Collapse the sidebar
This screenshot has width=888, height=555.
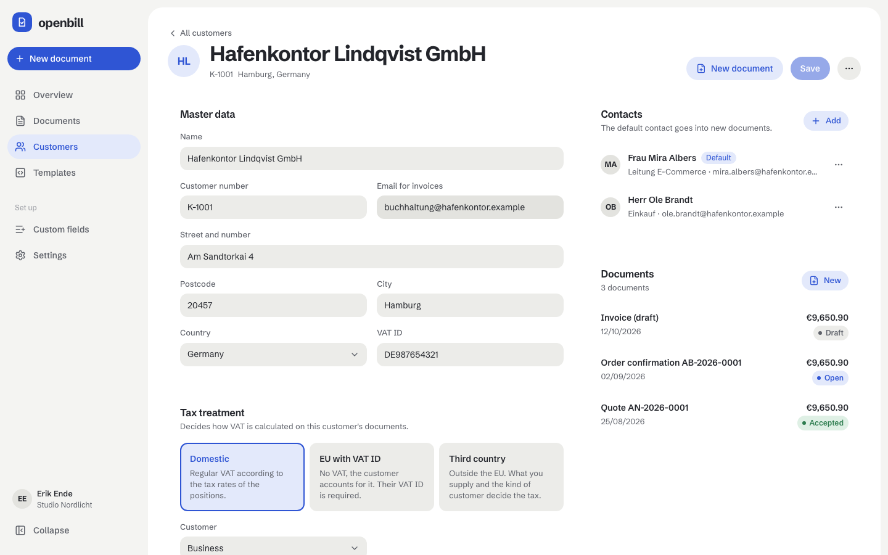[74, 530]
